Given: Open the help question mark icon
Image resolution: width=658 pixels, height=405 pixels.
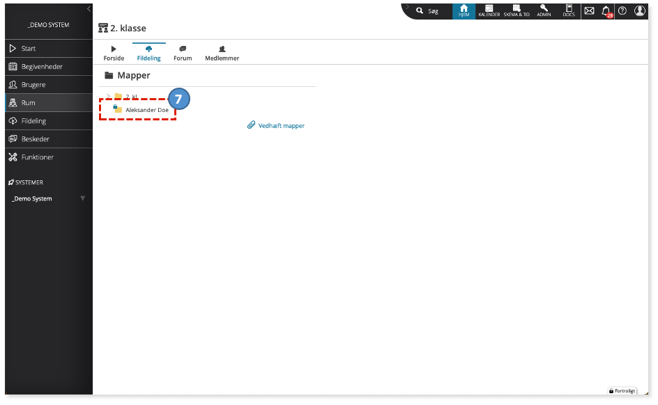Looking at the screenshot, I should tap(622, 11).
